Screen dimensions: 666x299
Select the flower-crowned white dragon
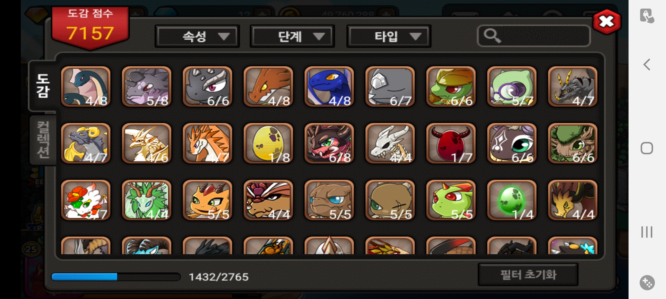[85, 200]
